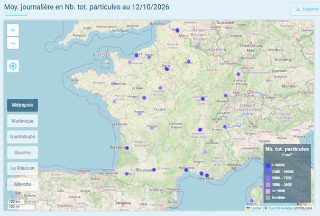Switch to La Réunion region
Screen dimensions: 320x216
click(x=22, y=168)
